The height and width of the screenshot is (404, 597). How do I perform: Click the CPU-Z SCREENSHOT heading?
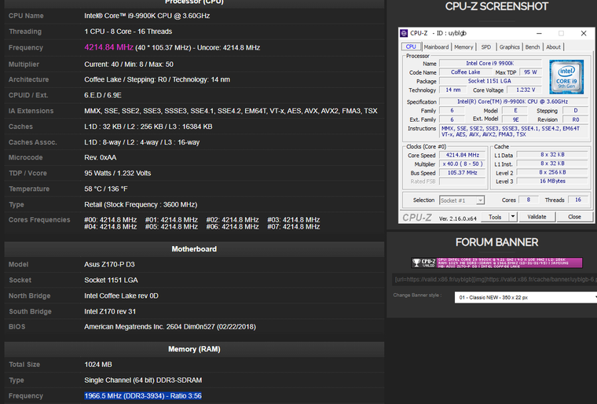click(x=496, y=6)
